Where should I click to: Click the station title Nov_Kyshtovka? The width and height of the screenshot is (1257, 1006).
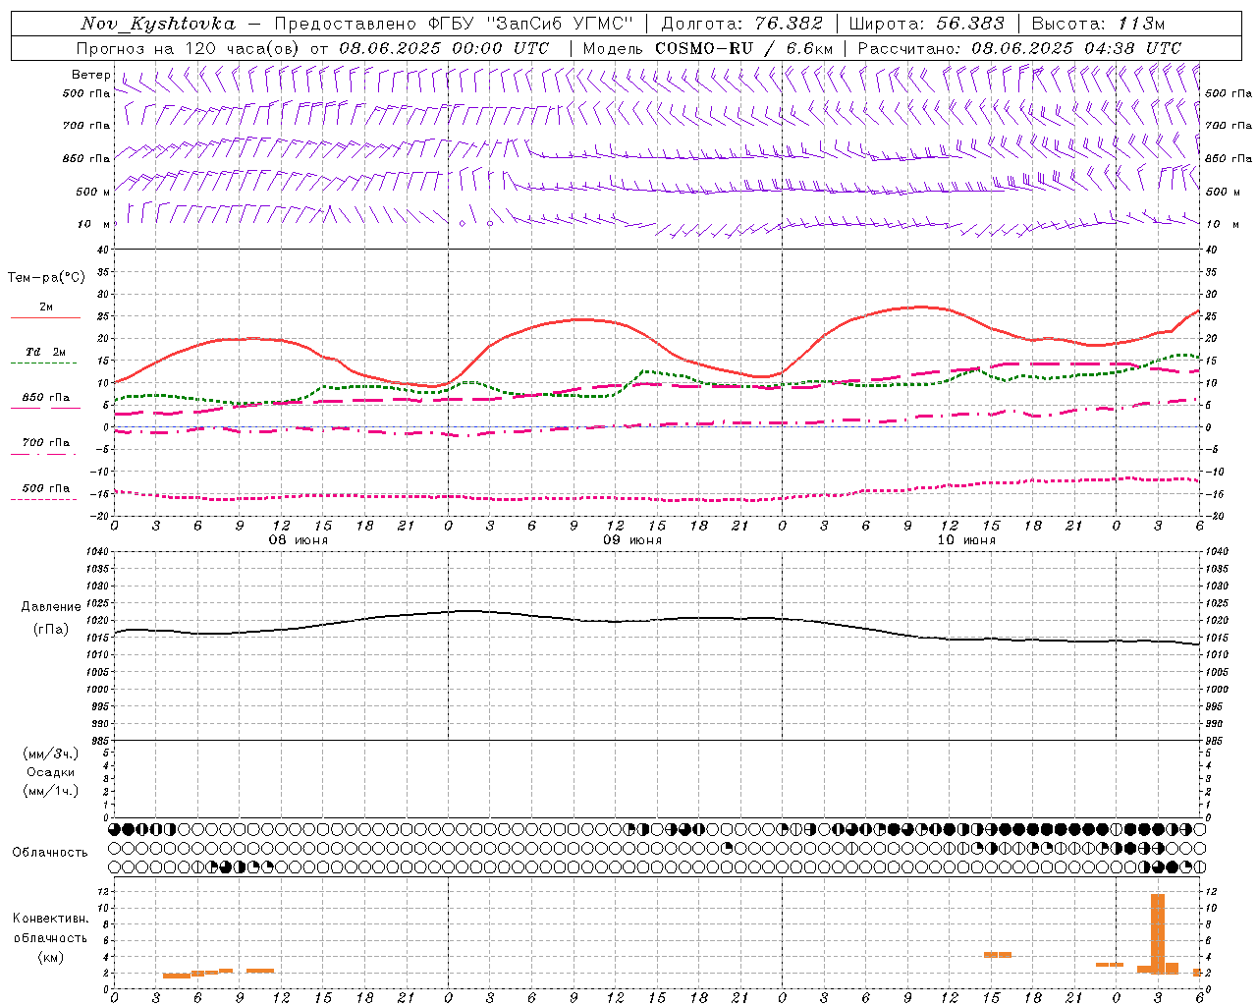(x=158, y=24)
